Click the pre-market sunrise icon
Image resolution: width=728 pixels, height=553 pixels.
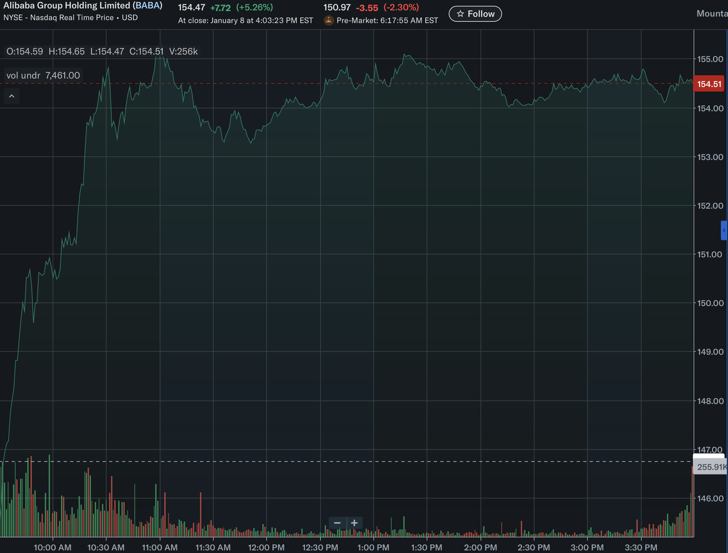pyautogui.click(x=328, y=20)
